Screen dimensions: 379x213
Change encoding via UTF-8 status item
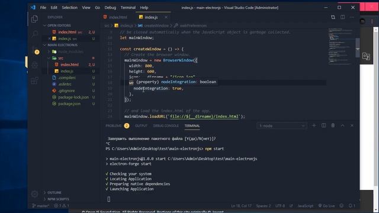tap(280, 206)
